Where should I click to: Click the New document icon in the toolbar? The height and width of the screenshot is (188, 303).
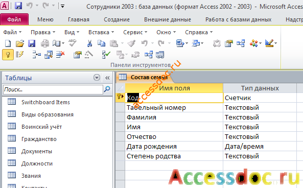8,43
